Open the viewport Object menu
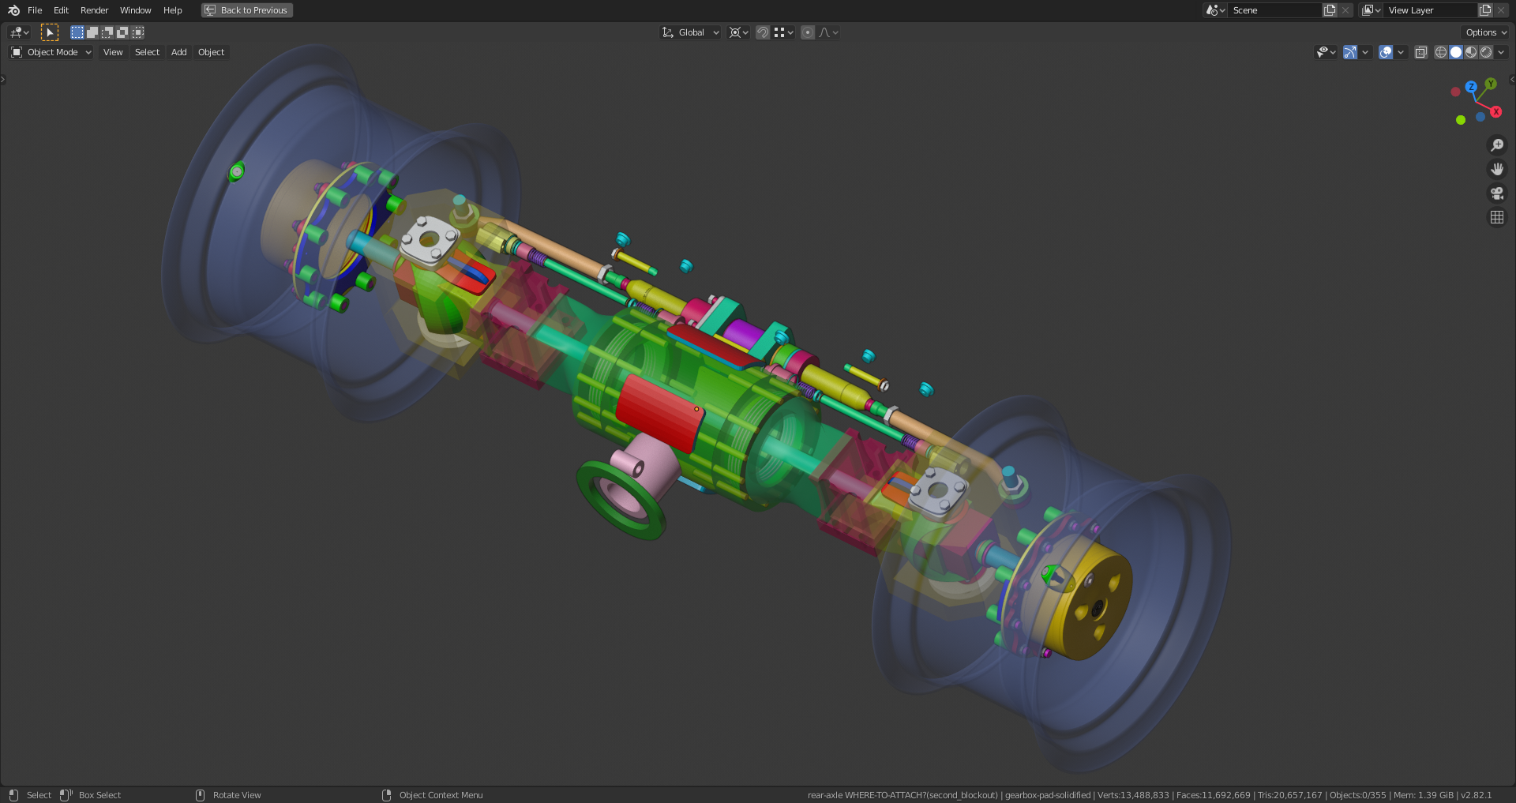Viewport: 1516px width, 803px height. 211,52
